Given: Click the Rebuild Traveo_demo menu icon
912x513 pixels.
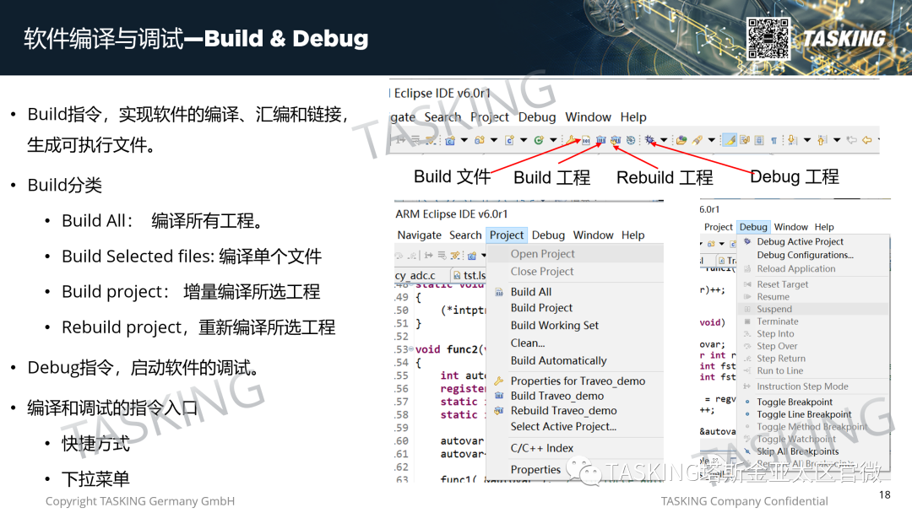Looking at the screenshot, I should pos(498,411).
